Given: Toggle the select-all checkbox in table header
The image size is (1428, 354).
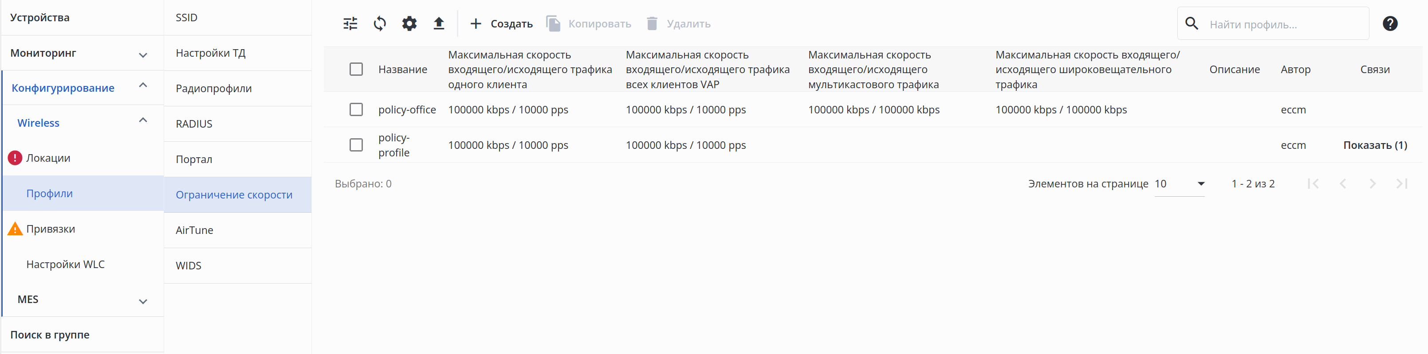Looking at the screenshot, I should 356,69.
